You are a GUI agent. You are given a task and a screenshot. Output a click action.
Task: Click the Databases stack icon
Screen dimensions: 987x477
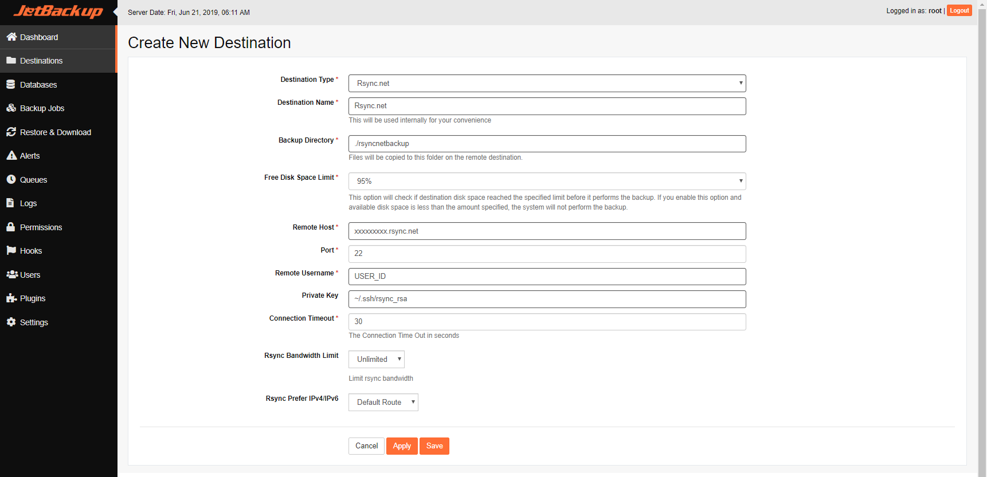pos(10,84)
